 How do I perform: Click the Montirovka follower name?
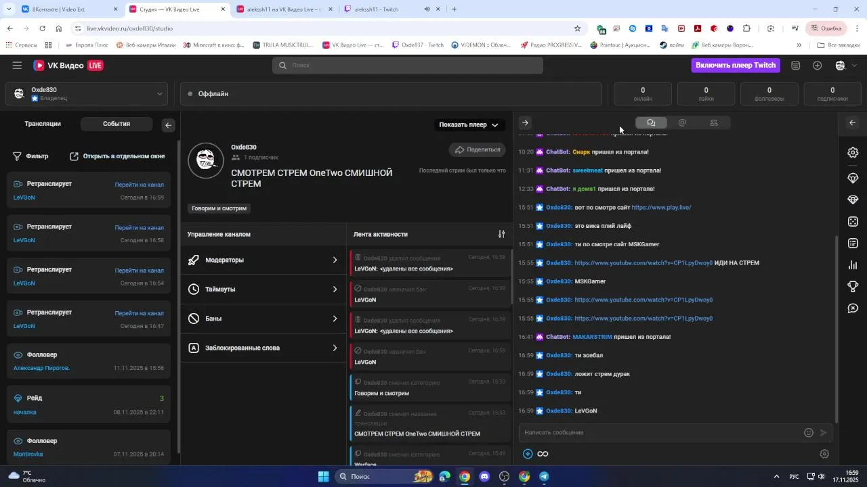28,455
